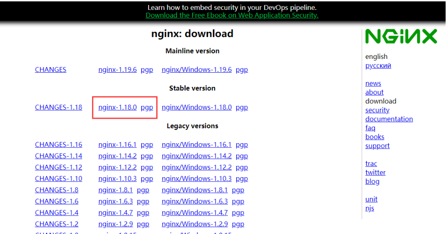Click the NGINX logo
Viewport: 446px width, 234px height.
(401, 36)
